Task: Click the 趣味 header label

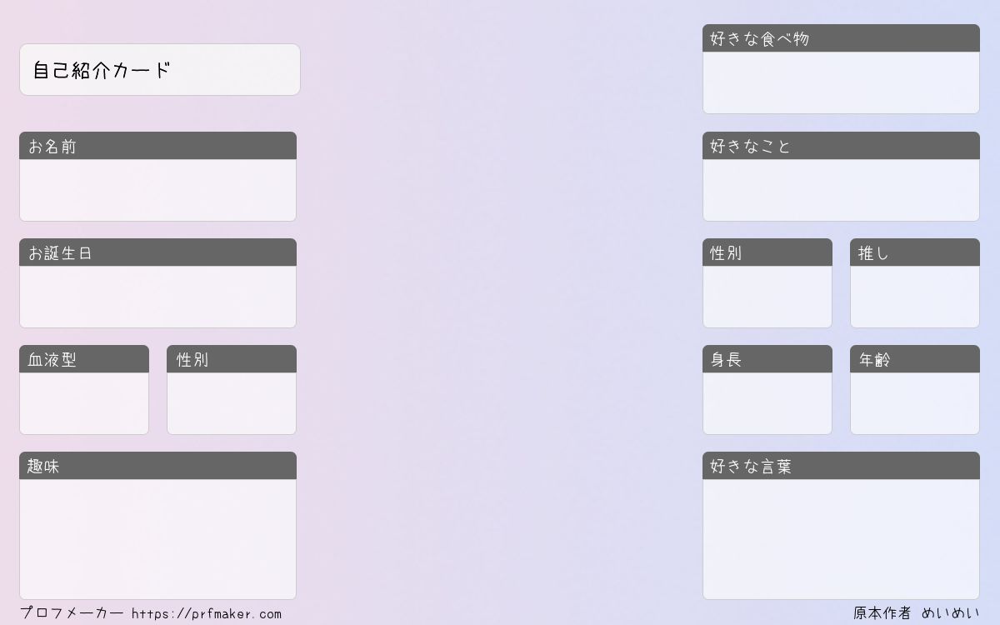Action: 43,466
